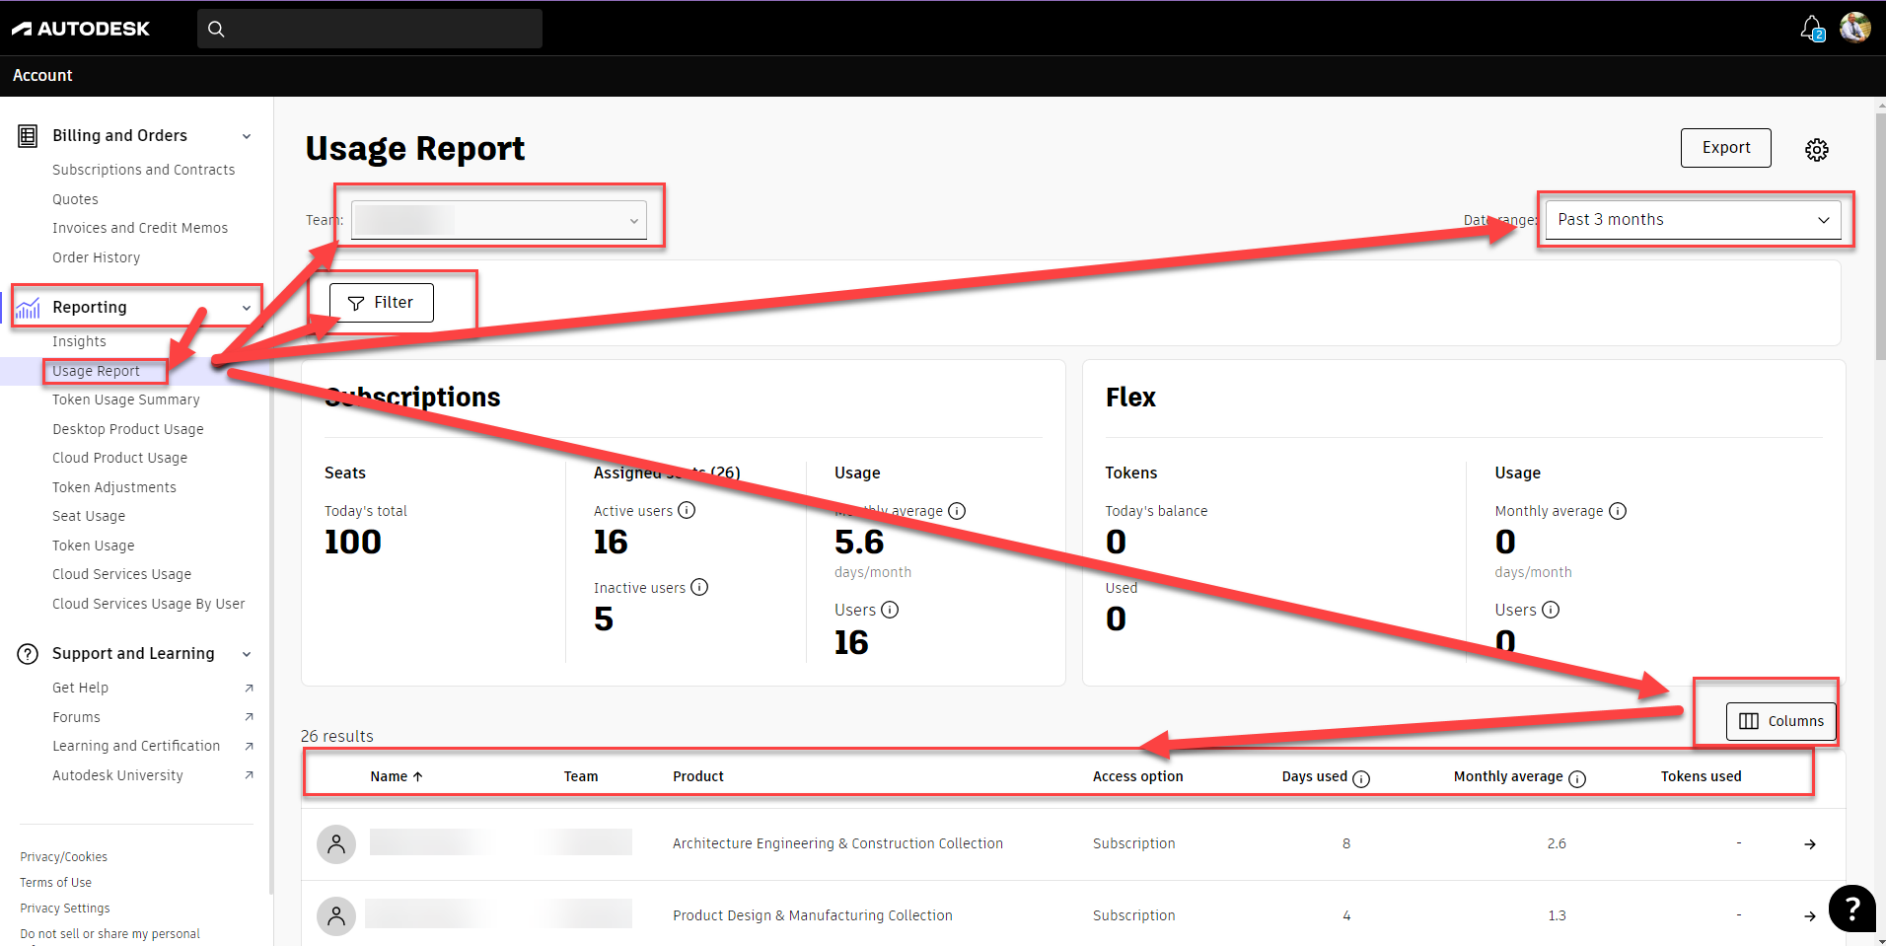This screenshot has height=946, width=1886.
Task: Open the Columns chooser
Action: (1781, 721)
